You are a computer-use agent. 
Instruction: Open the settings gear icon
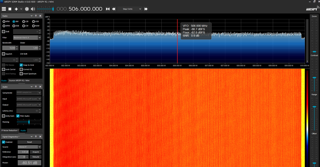(x=27, y=9)
